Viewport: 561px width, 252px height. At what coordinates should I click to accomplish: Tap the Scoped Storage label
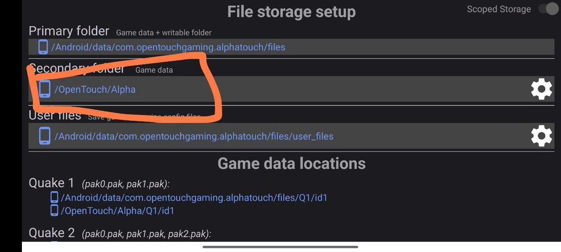(x=499, y=9)
